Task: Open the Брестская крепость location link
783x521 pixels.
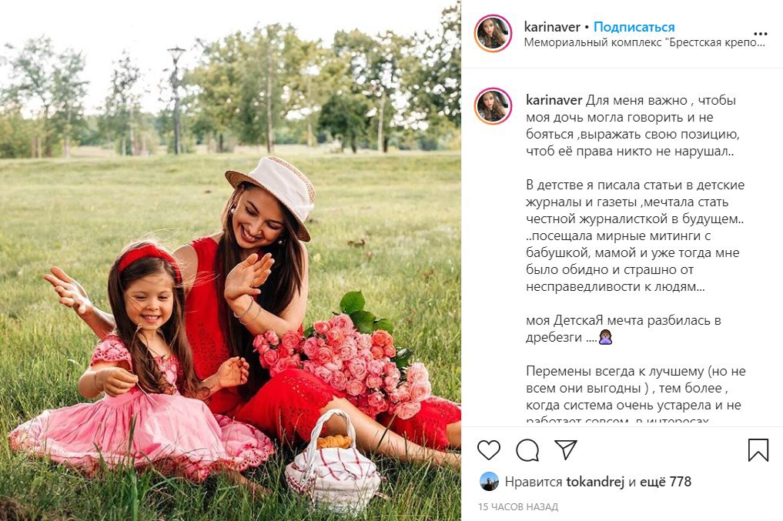Action: (x=644, y=42)
